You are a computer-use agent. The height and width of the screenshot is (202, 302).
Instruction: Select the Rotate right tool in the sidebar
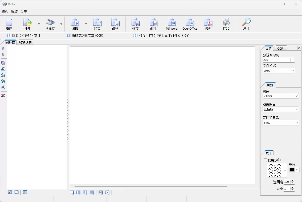(x=3, y=75)
